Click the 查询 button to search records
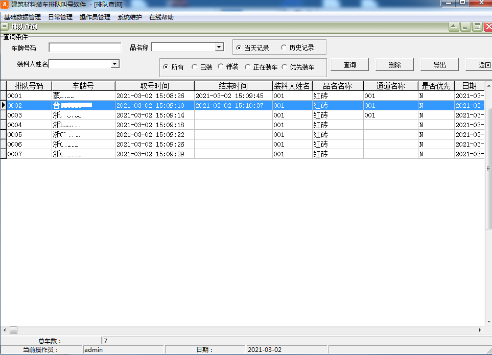This screenshot has height=355, width=492. [x=349, y=64]
